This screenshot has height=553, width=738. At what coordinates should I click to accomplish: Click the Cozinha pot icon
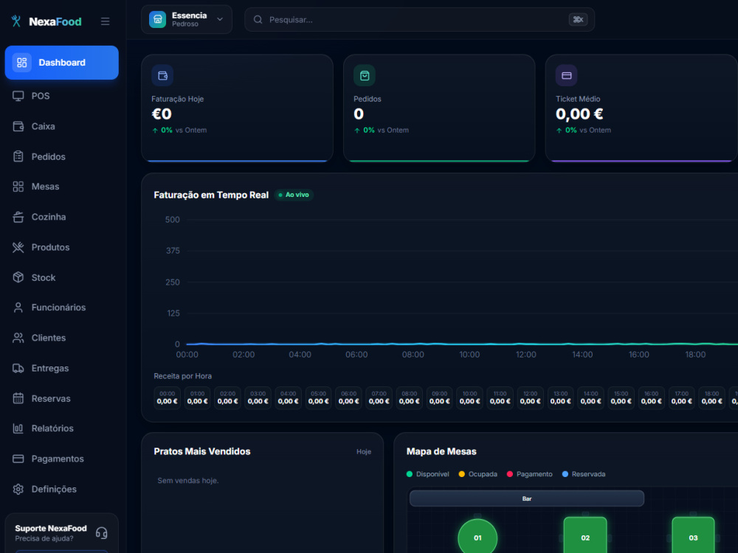[x=18, y=217]
